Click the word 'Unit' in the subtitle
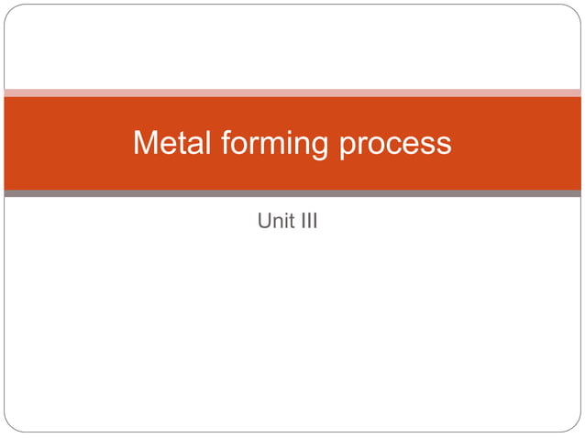The width and height of the screenshot is (585, 438). (276, 220)
